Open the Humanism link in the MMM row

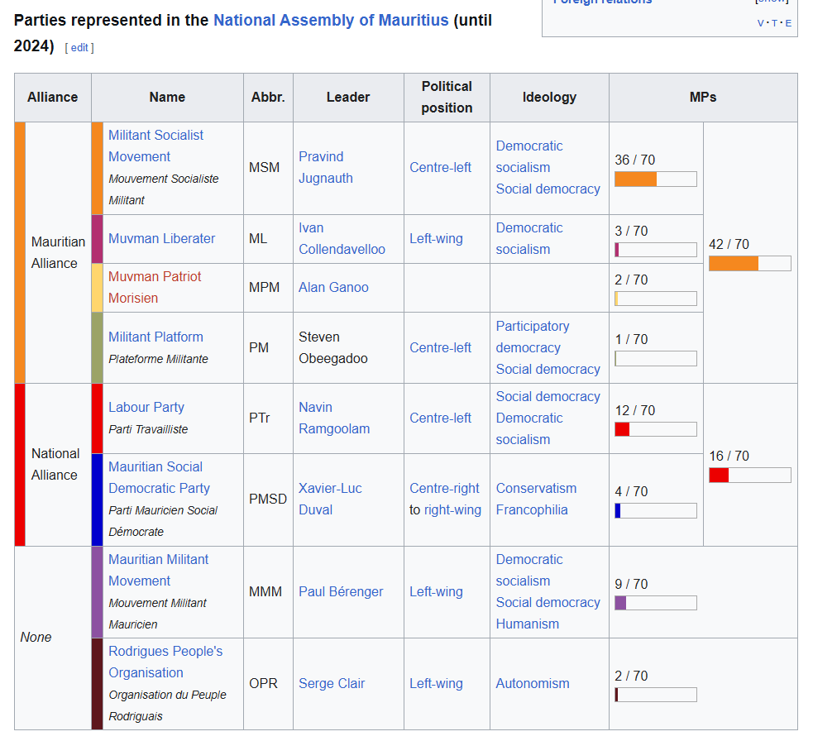pos(524,624)
